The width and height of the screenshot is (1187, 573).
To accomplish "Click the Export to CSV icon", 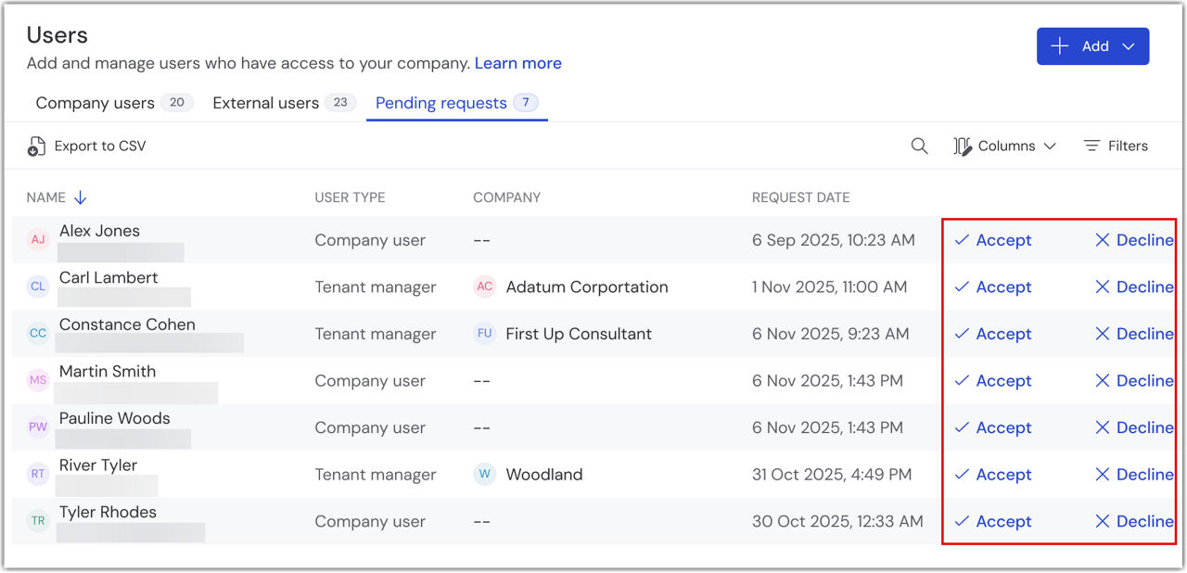I will pyautogui.click(x=36, y=146).
